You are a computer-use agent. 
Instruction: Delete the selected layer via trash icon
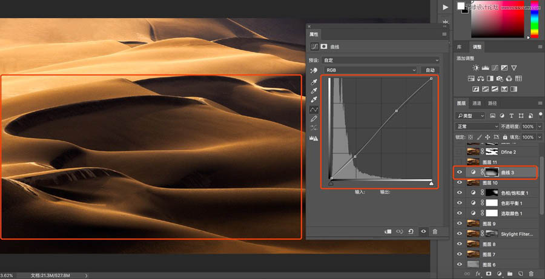coord(531,274)
